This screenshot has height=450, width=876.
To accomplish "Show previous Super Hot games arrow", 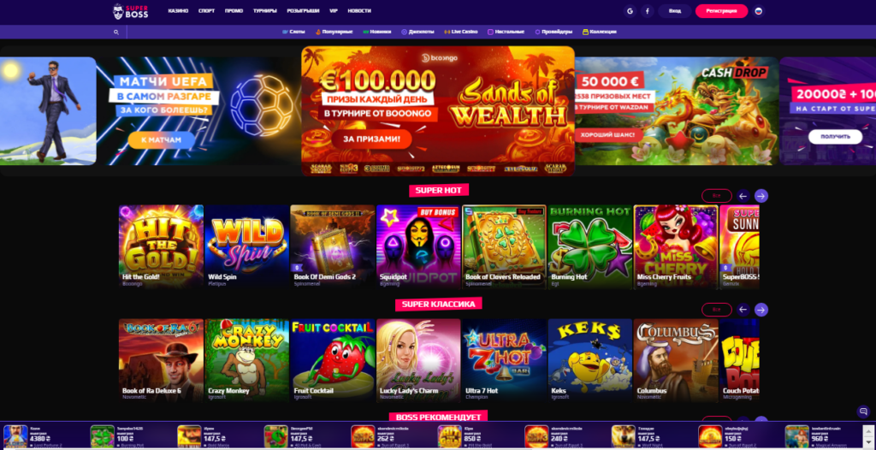I will coord(743,196).
